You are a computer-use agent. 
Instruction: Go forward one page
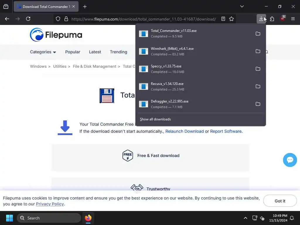coord(18,19)
